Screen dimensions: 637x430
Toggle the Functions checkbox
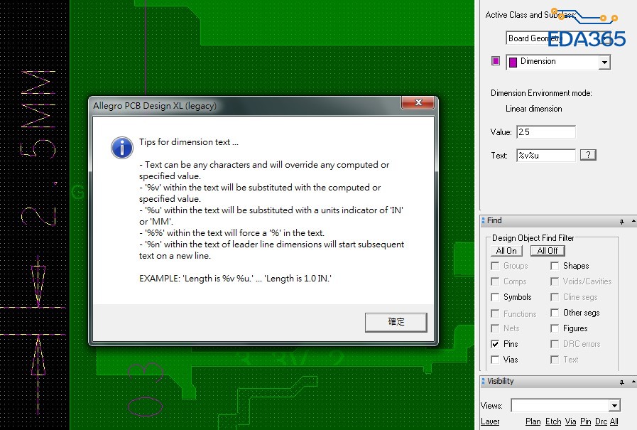pos(495,313)
